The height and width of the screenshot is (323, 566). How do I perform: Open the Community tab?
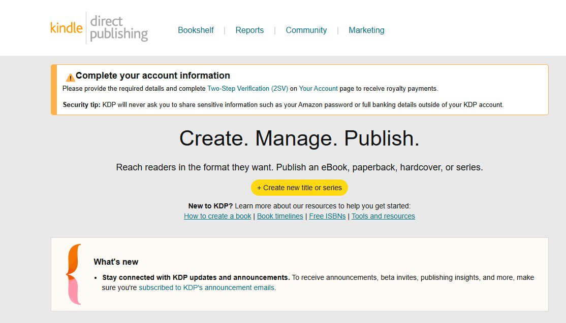point(306,30)
